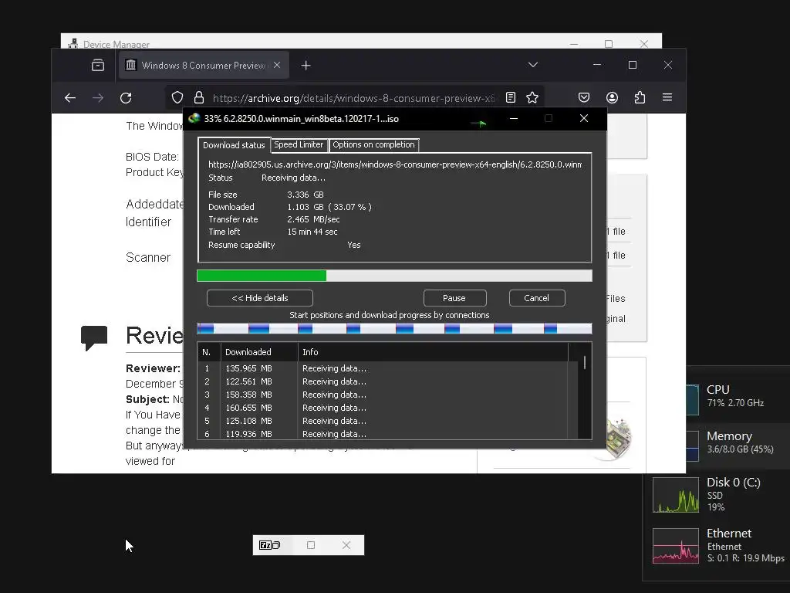
Task: Click the Downloaded column header
Action: (x=259, y=352)
